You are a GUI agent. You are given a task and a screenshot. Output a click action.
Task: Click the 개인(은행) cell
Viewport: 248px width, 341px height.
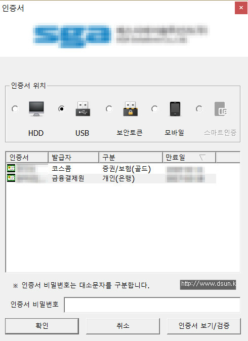click(x=118, y=178)
